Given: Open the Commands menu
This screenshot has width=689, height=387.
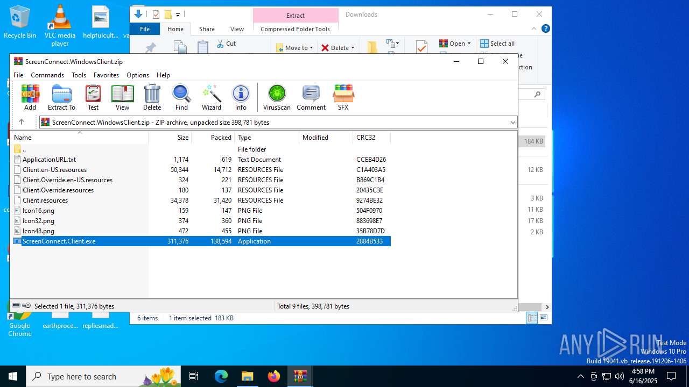Looking at the screenshot, I should click(x=47, y=75).
